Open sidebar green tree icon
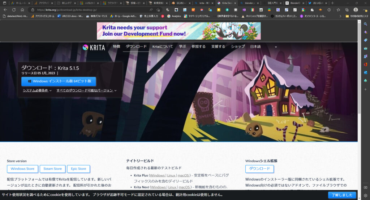The image size is (370, 200). tap(365, 80)
